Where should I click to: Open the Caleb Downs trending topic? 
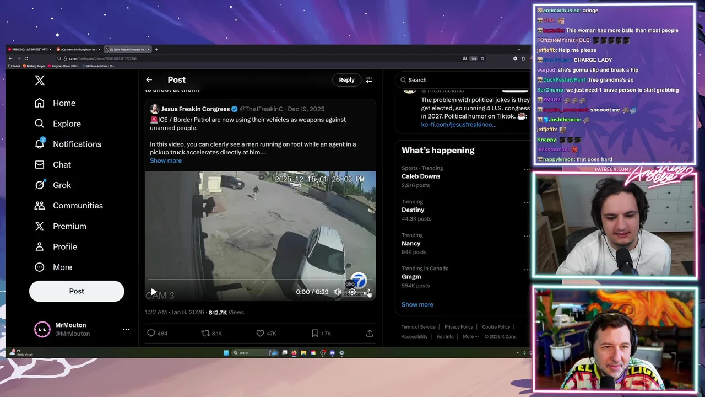421,176
